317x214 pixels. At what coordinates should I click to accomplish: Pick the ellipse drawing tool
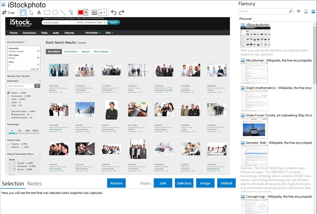click(x=55, y=12)
